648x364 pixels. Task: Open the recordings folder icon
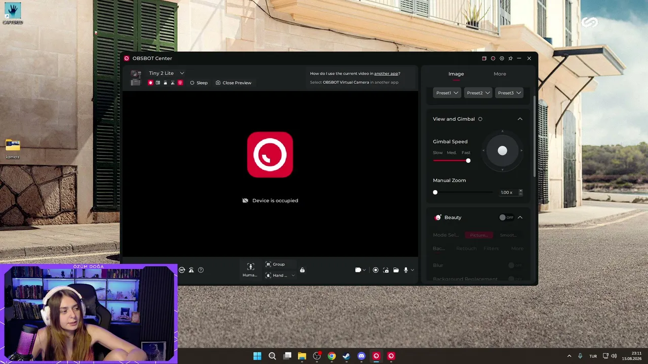pyautogui.click(x=396, y=270)
